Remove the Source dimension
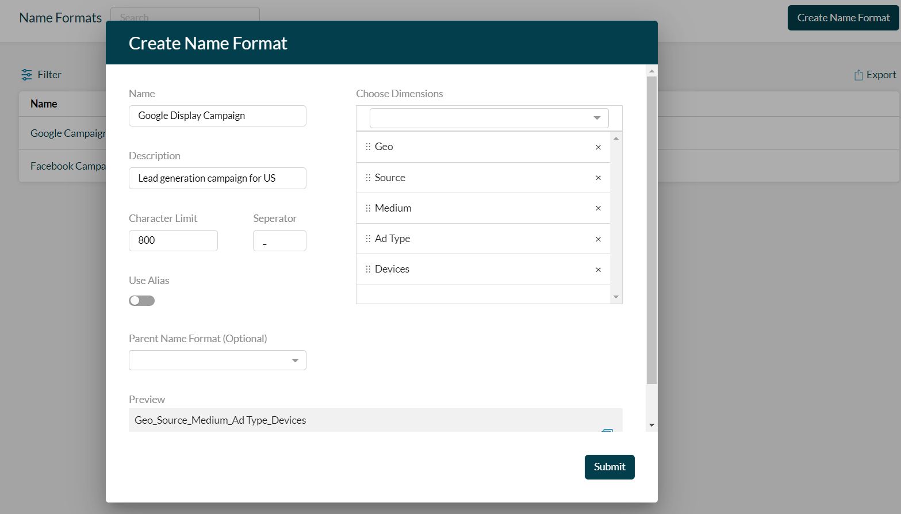Image resolution: width=901 pixels, height=514 pixels. [598, 178]
